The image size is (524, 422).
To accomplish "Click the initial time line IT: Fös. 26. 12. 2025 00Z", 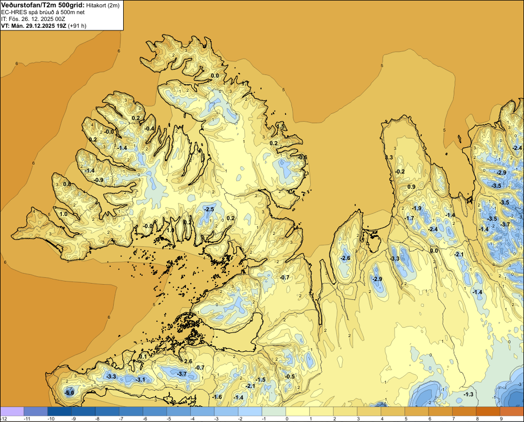I will pyautogui.click(x=33, y=19).
